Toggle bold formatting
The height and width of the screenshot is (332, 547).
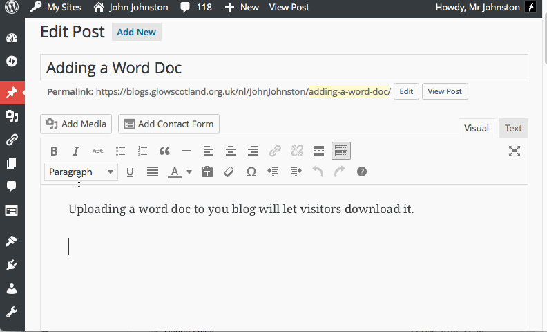pyautogui.click(x=54, y=151)
